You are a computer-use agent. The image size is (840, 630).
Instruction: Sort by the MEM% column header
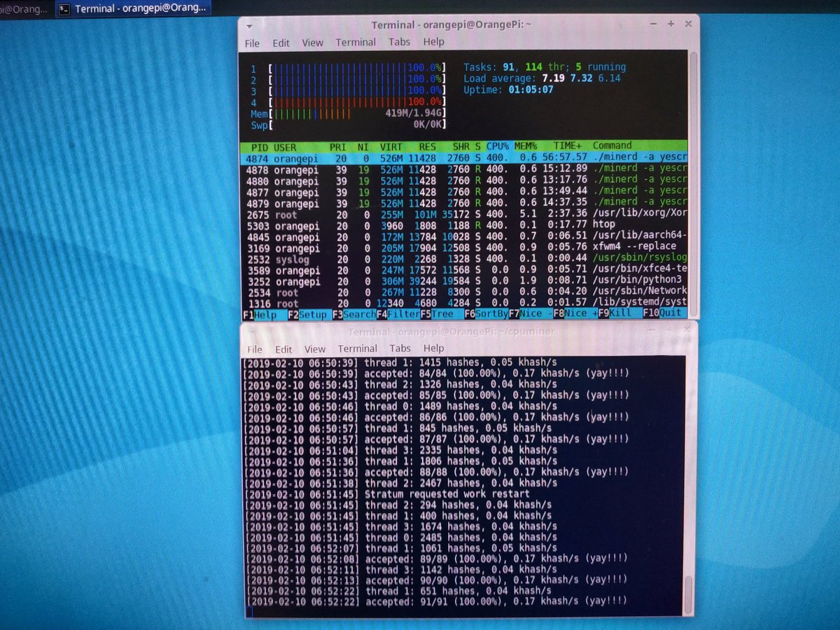pyautogui.click(x=526, y=146)
